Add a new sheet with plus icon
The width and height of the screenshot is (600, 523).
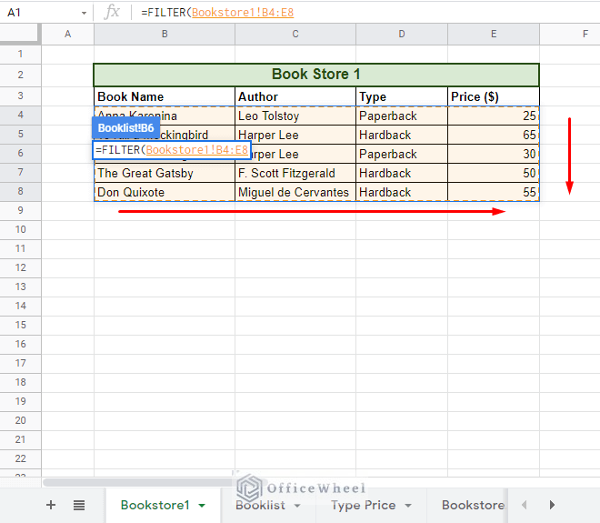(x=51, y=505)
